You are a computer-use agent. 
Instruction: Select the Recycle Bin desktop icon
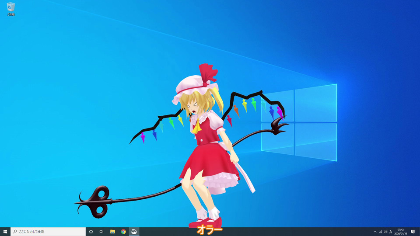tap(10, 9)
